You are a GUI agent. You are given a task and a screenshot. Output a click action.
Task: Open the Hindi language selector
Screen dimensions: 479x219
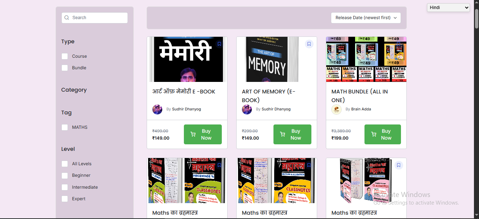pyautogui.click(x=448, y=8)
